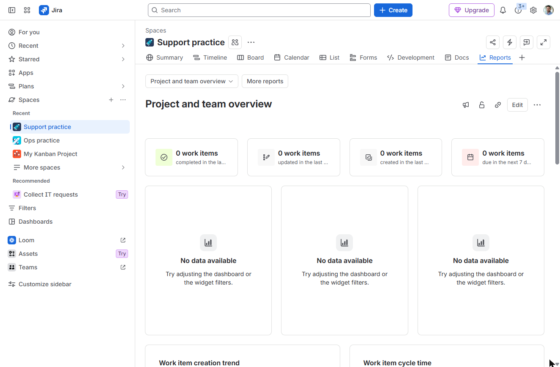Open the app switcher grid icon
This screenshot has height=367, width=560.
27,10
